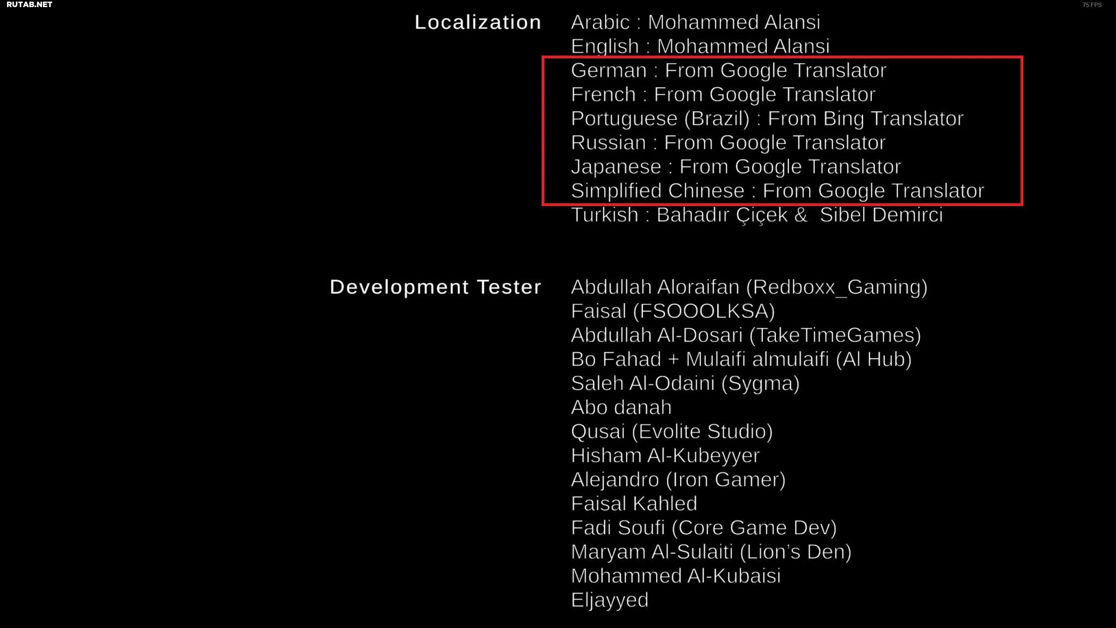The height and width of the screenshot is (628, 1116).
Task: Highlight German Google Translator credit
Action: [728, 70]
